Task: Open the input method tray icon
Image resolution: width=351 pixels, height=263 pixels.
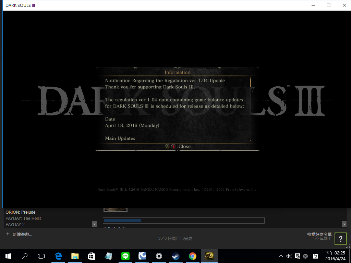Action: pos(315,256)
